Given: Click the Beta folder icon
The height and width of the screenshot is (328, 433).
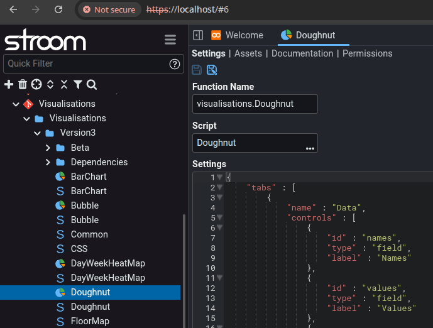Looking at the screenshot, I should point(60,148).
